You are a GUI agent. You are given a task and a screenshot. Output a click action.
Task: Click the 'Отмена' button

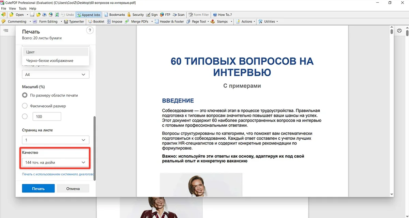[x=73, y=188]
